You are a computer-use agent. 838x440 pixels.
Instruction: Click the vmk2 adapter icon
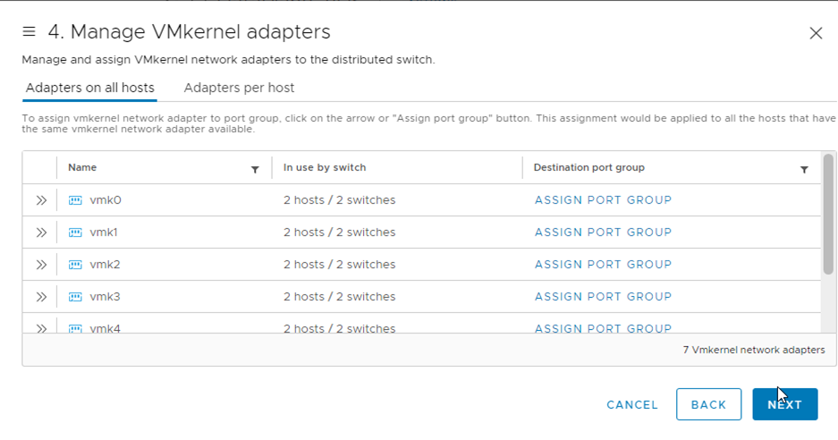coord(75,265)
